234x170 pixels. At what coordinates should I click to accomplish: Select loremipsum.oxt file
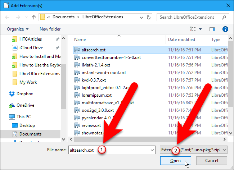tap(150, 95)
